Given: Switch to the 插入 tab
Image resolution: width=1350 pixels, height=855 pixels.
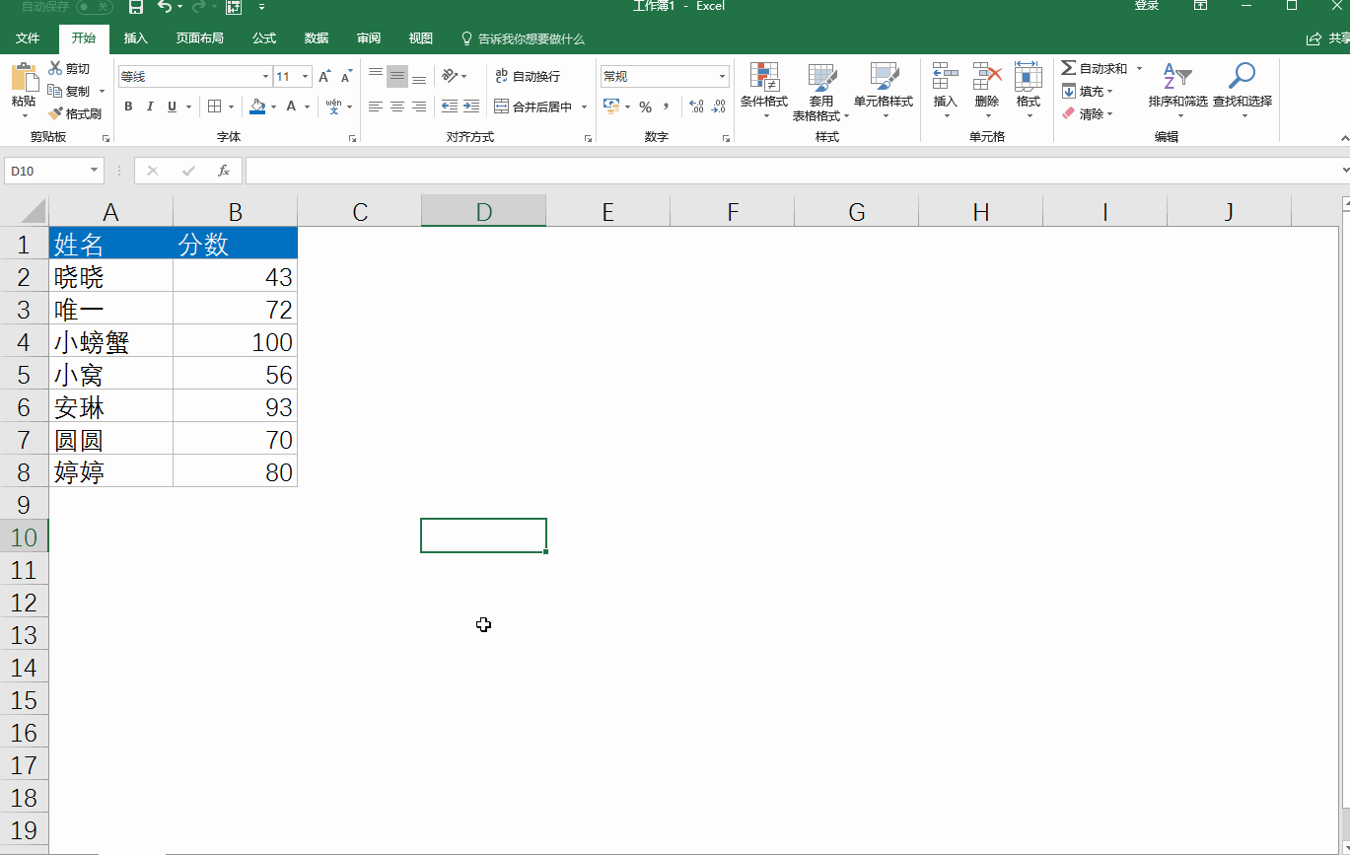Looking at the screenshot, I should point(135,38).
